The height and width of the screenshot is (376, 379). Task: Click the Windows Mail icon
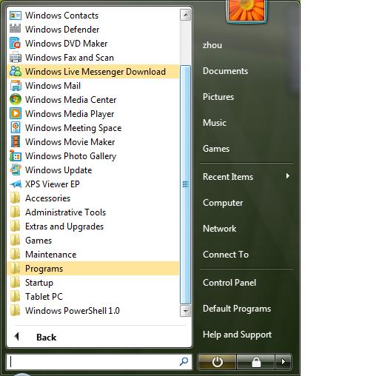click(16, 86)
